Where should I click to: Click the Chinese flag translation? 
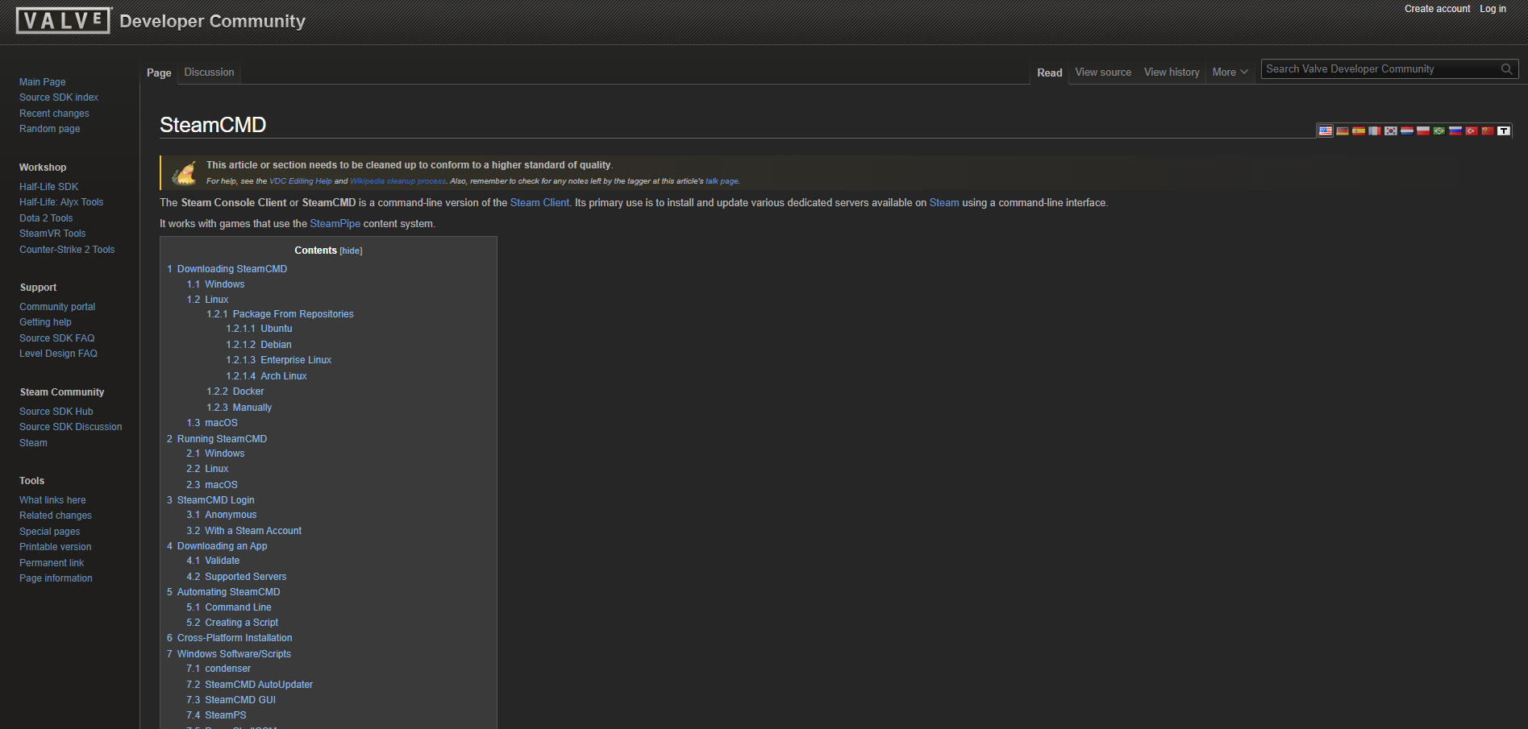tap(1488, 130)
